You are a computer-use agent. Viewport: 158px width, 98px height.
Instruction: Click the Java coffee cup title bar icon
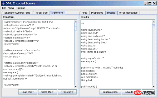point(4,3)
